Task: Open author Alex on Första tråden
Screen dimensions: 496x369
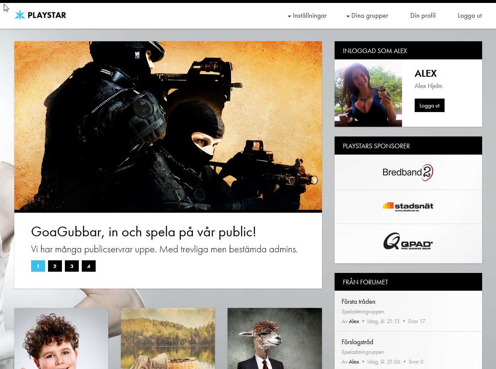Action: [354, 321]
